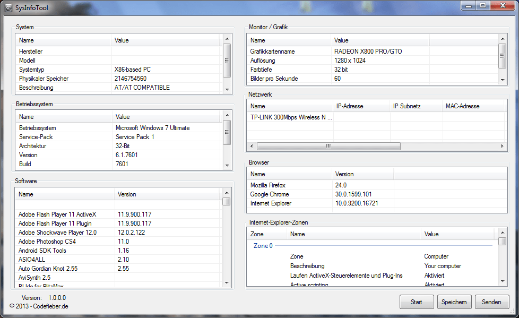Screen dimensions: 519x318
Task: Click Version column header in Browser list
Action: [363, 174]
